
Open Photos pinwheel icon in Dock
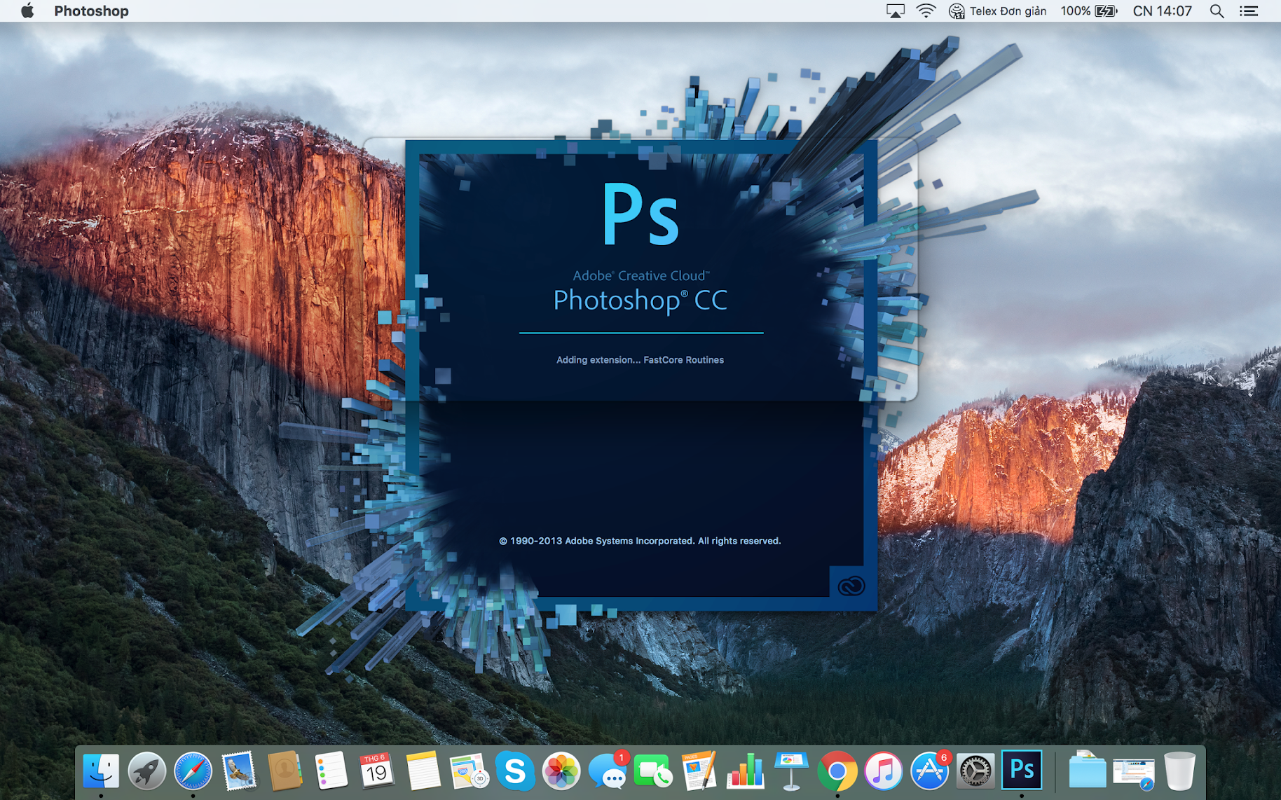[x=561, y=771]
